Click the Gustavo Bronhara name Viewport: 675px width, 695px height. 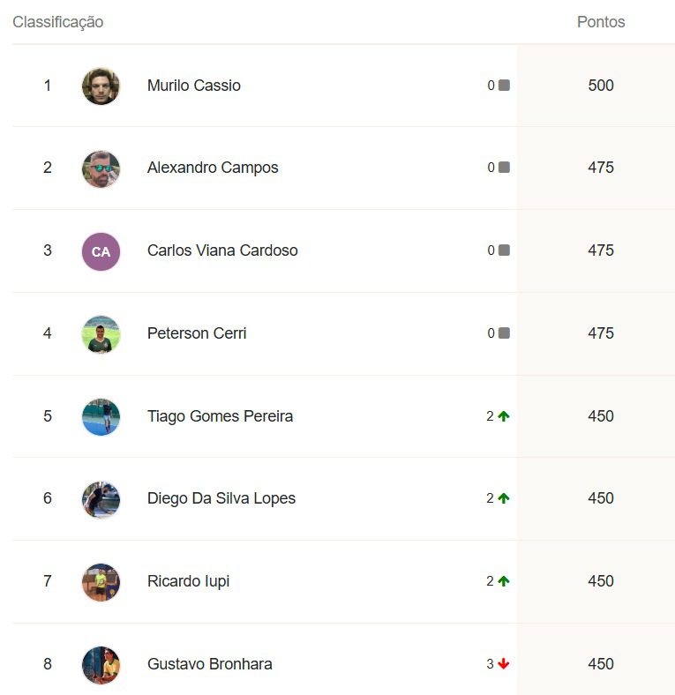tap(210, 664)
